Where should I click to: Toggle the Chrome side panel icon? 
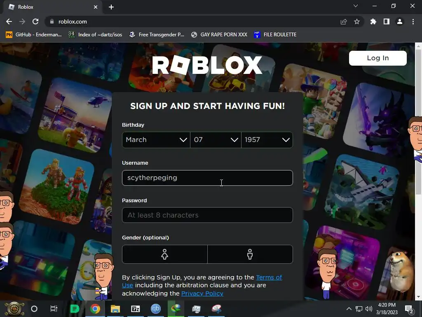(x=387, y=21)
